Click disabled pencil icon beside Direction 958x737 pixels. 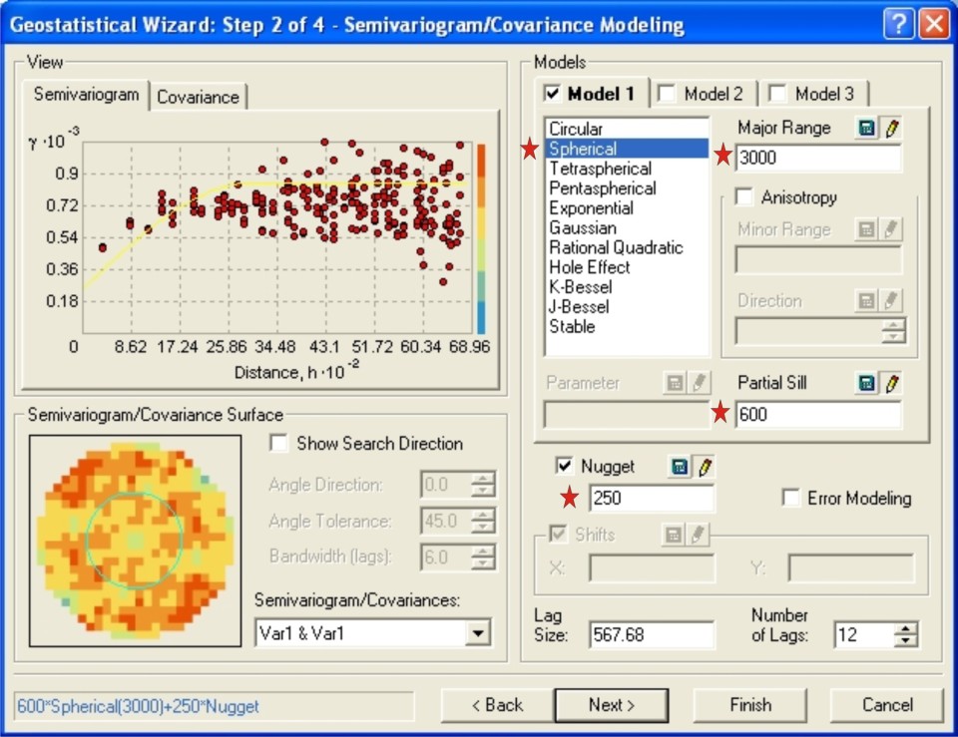coord(891,300)
